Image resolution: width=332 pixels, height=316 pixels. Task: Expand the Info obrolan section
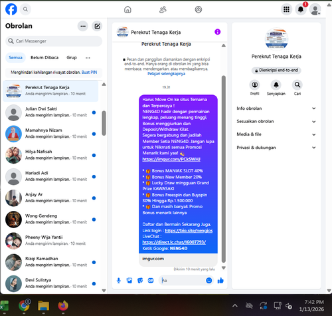tap(276, 108)
